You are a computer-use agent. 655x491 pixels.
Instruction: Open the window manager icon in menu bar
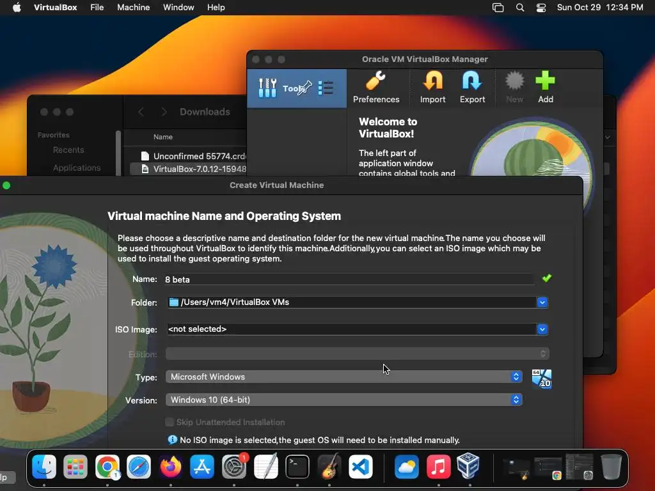pyautogui.click(x=498, y=8)
